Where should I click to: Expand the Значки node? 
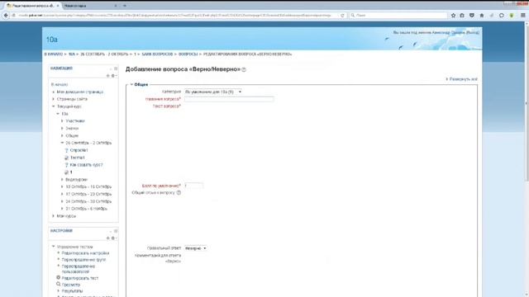(62, 129)
